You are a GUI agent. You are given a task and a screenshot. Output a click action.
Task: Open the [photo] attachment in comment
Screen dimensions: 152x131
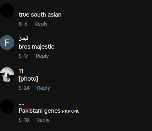[28, 79]
